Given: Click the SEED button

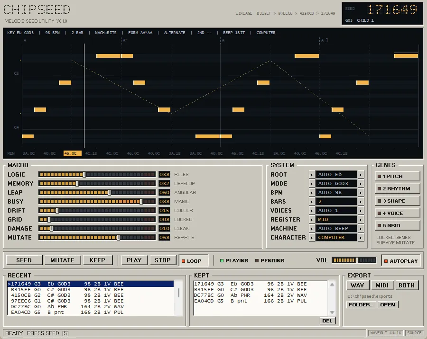Looking at the screenshot, I should coord(24,260).
